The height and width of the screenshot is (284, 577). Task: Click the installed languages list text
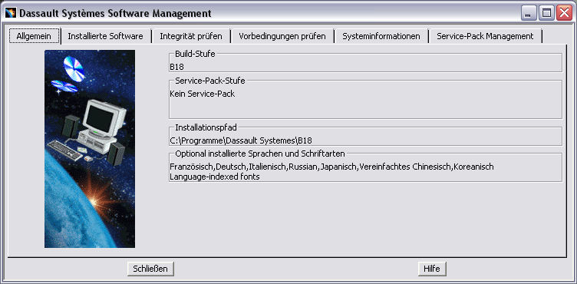tap(331, 167)
